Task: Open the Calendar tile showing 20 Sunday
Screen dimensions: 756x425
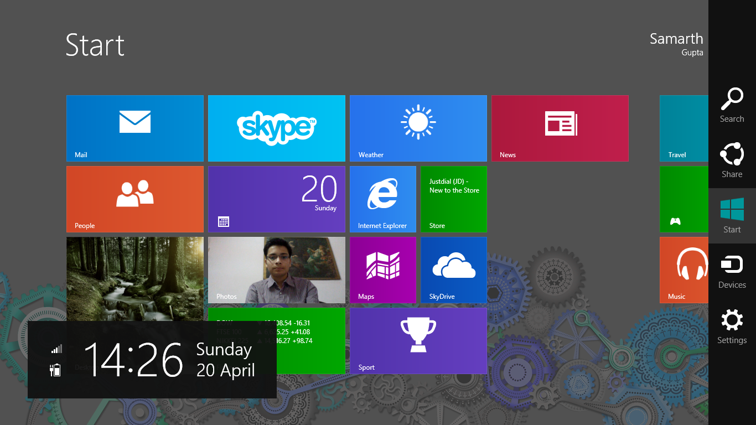Action: [x=277, y=199]
